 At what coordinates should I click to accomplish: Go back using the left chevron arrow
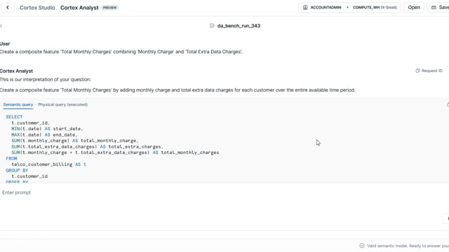(8, 8)
